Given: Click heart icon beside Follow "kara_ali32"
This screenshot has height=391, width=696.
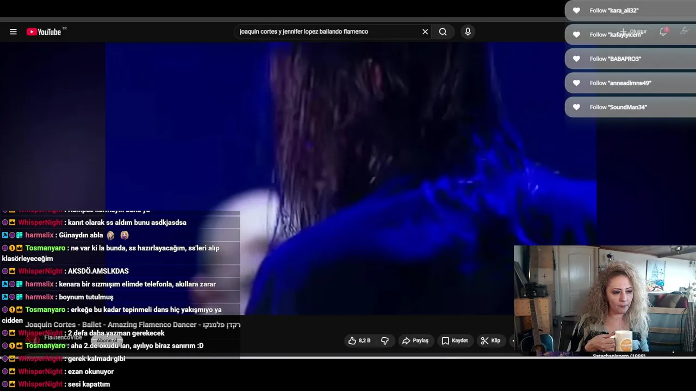Looking at the screenshot, I should (x=576, y=10).
